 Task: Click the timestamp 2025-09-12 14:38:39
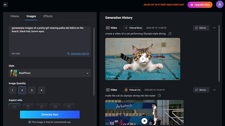click(156, 28)
